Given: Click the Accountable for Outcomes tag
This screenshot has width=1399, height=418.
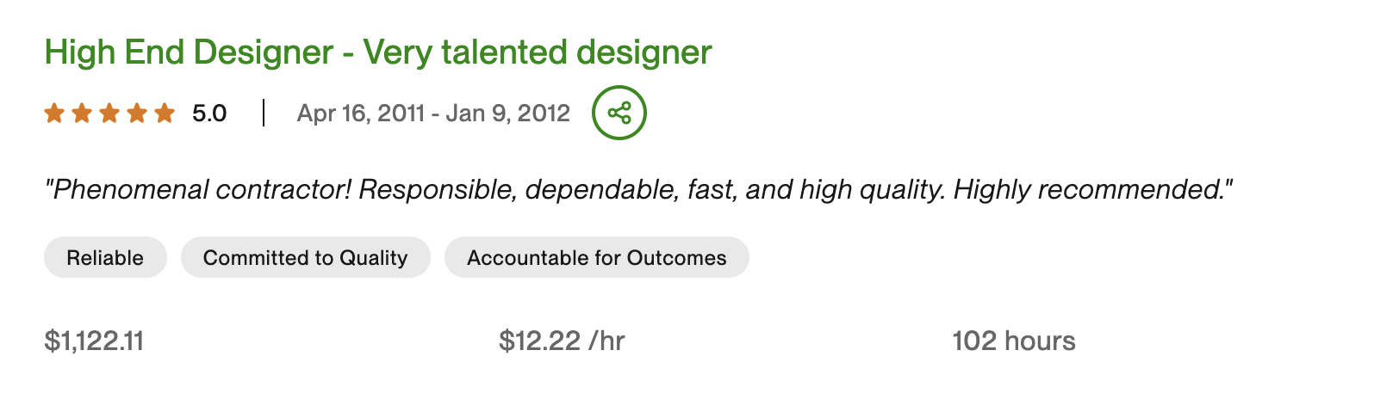Looking at the screenshot, I should pos(596,257).
